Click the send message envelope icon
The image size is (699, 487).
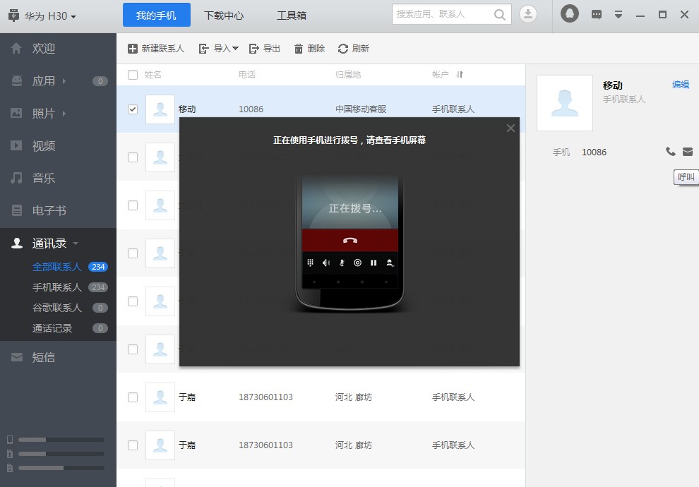pos(688,152)
